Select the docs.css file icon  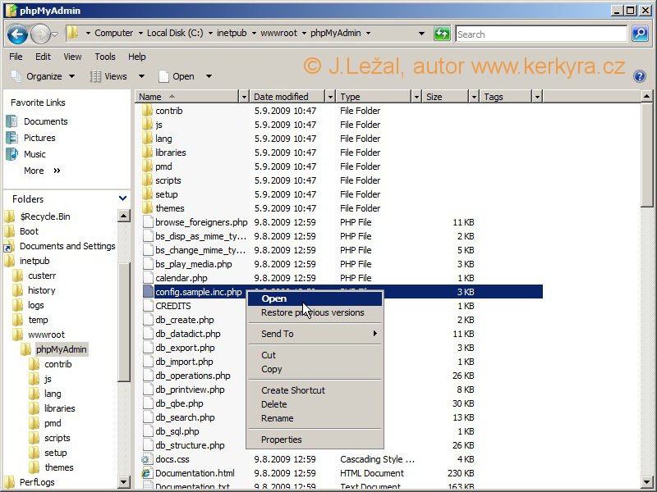coord(146,459)
